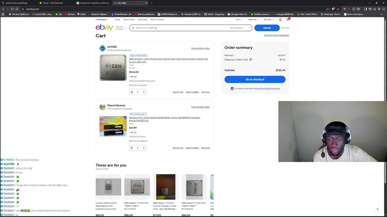Open Gift Cards in top navigation
387x217 pixels.
point(142,20)
